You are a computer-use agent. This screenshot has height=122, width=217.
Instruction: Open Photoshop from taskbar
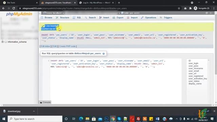pos(106,119)
